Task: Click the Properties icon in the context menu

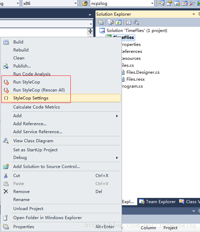Action: pos(6,227)
